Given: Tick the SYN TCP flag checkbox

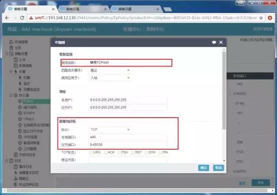Looking at the screenshot, I should 147,152.
